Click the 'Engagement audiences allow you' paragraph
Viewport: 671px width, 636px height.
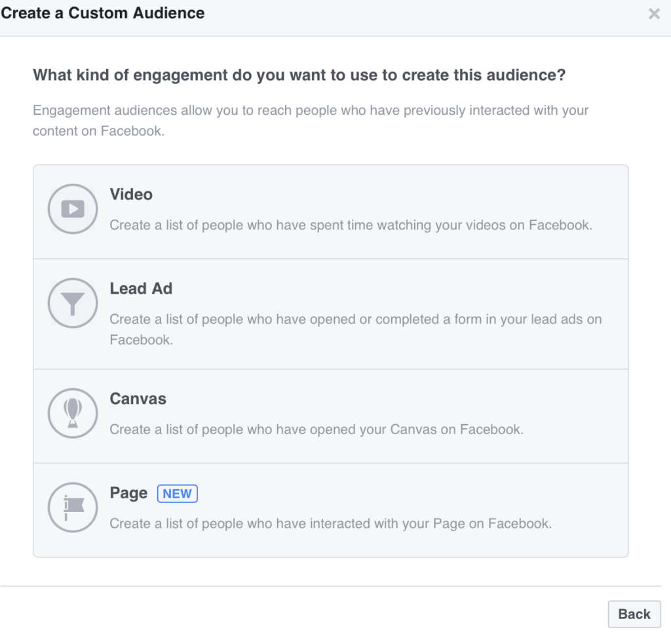pos(311,121)
